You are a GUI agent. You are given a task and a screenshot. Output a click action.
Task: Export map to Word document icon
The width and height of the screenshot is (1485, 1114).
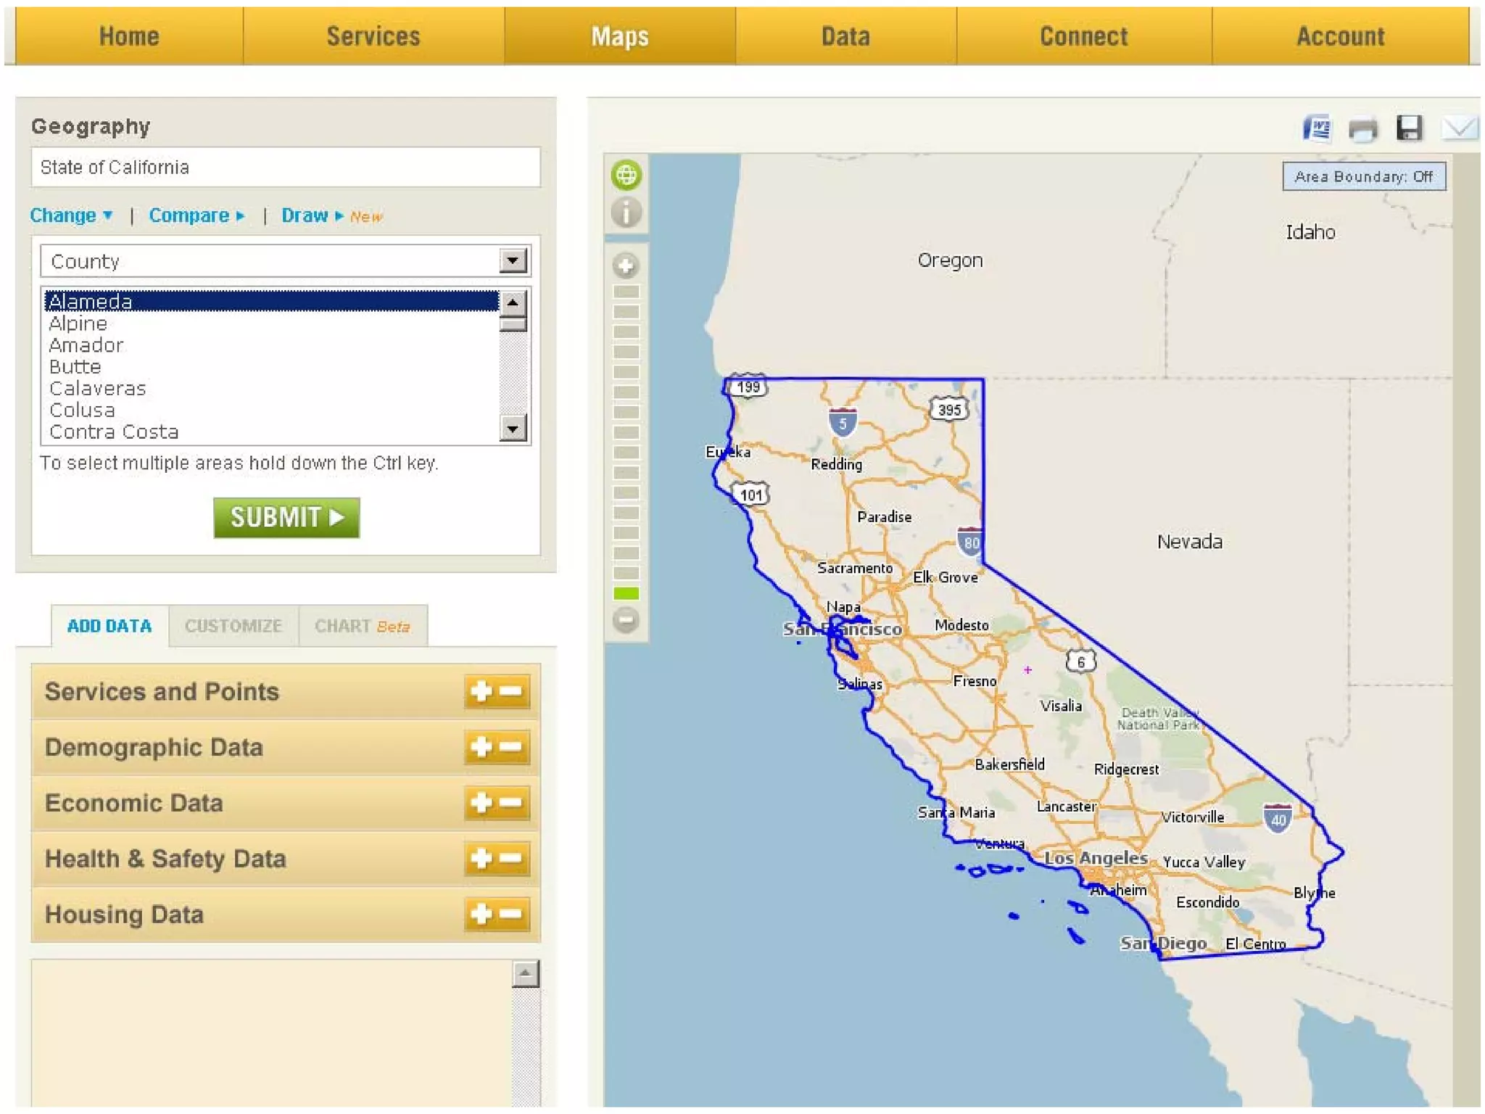(x=1317, y=129)
